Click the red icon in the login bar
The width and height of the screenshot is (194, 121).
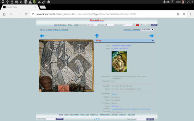137,25
